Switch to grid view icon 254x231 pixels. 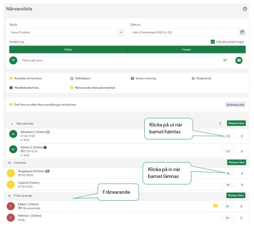pyautogui.click(x=239, y=60)
